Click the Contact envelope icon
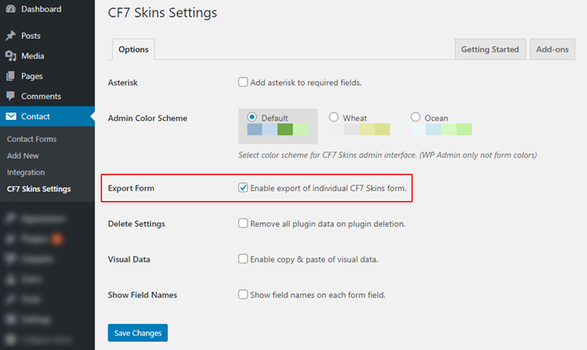The width and height of the screenshot is (587, 350). tap(11, 117)
